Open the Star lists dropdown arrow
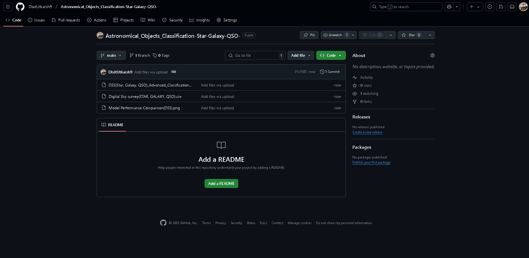Screen dimensions: 529x258 (430, 35)
